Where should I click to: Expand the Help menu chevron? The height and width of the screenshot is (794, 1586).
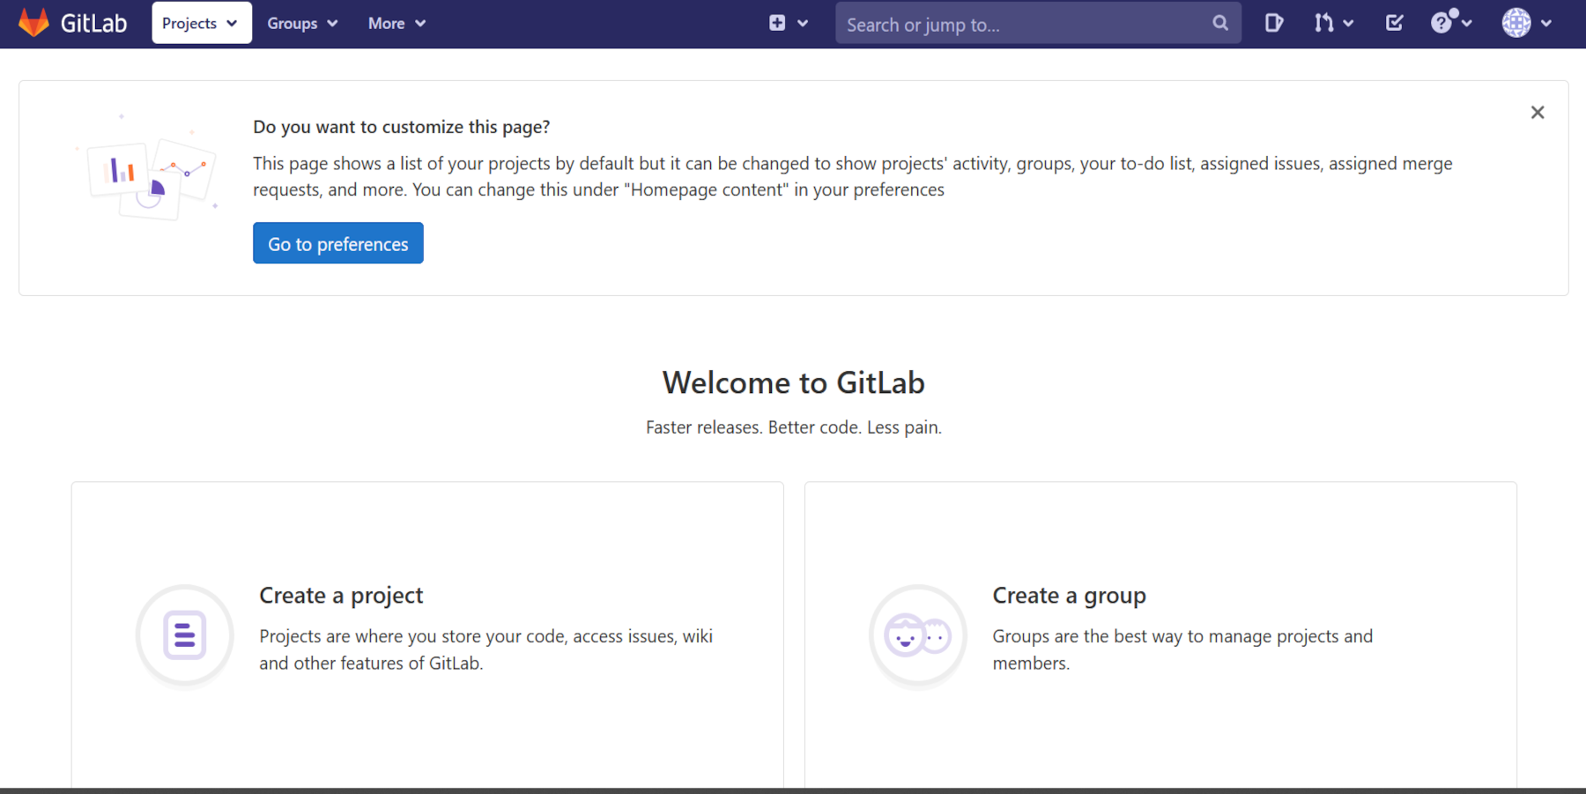tap(1467, 24)
